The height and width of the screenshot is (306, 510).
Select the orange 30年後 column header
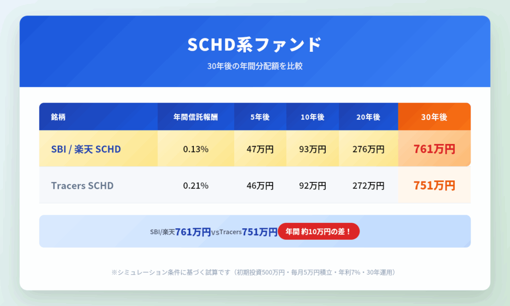click(x=434, y=117)
